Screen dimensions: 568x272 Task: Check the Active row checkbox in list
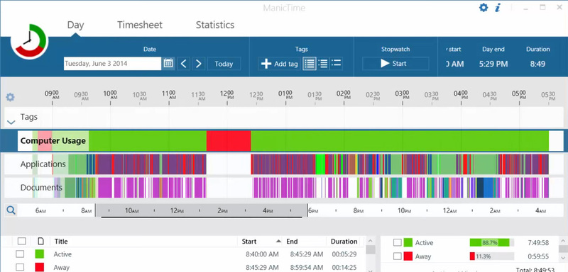click(x=20, y=254)
